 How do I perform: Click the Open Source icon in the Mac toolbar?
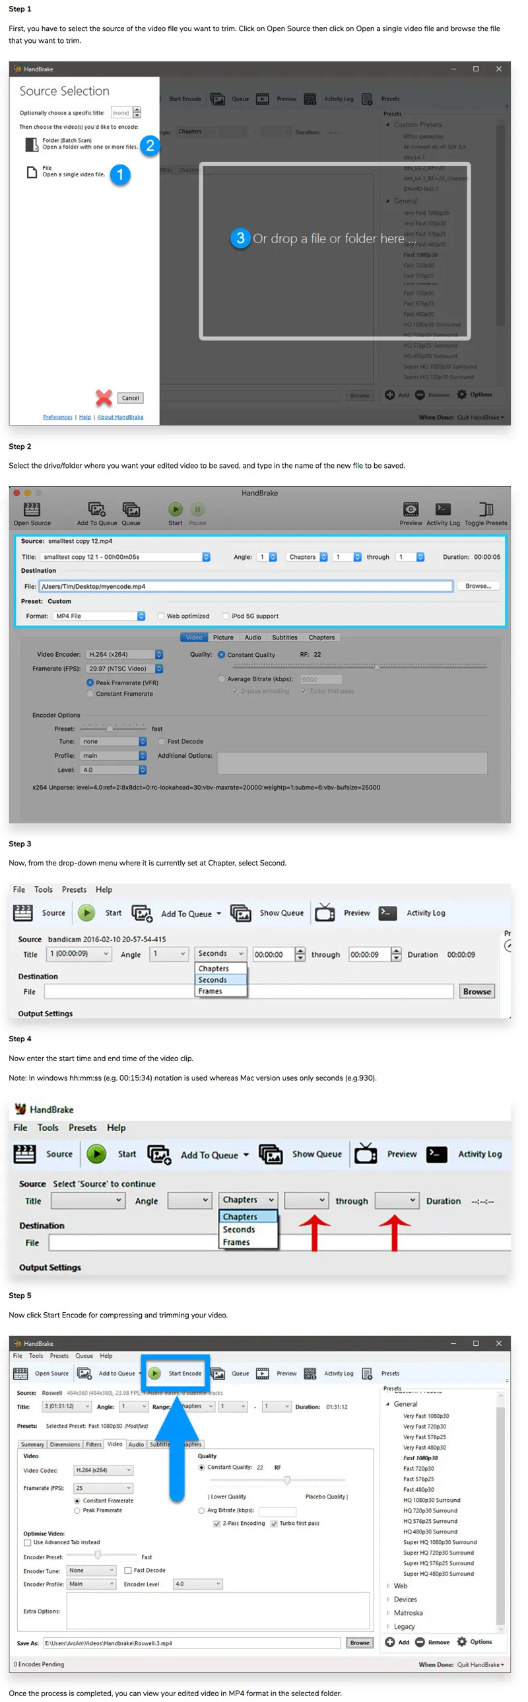pos(32,509)
